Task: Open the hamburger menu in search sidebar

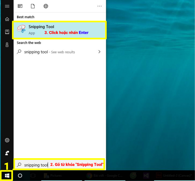Action: coord(7,6)
